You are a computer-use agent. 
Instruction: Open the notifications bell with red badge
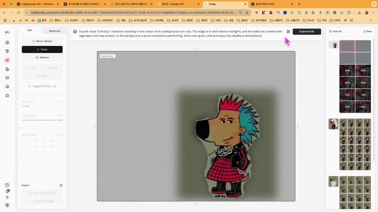(8, 191)
